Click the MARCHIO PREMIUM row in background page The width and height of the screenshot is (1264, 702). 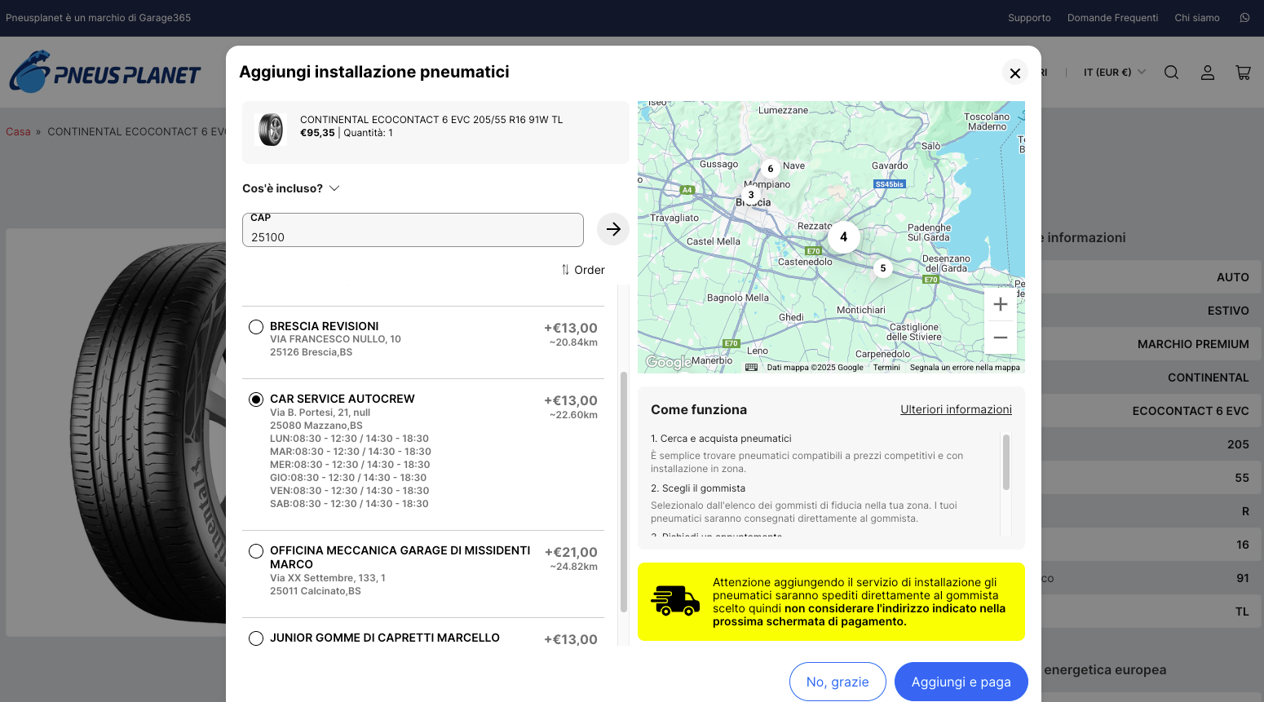1151,344
